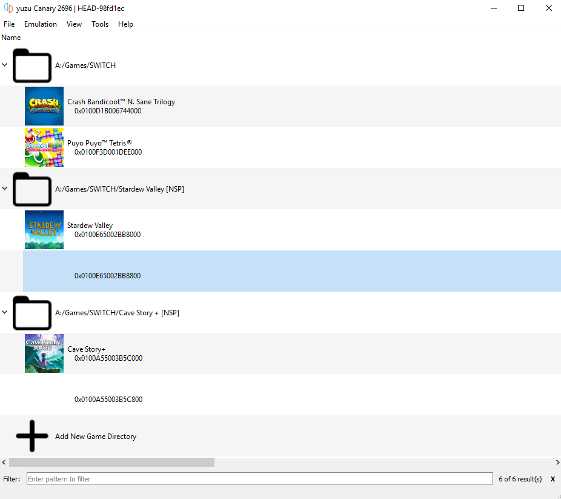Collapse the Stardew Valley [NSP] folder chevron

pyautogui.click(x=5, y=189)
